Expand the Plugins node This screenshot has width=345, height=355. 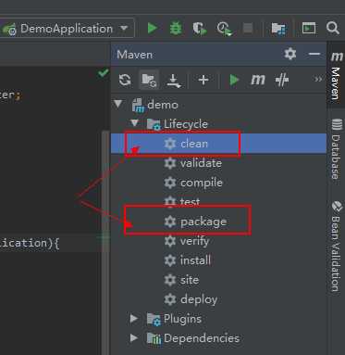click(134, 318)
